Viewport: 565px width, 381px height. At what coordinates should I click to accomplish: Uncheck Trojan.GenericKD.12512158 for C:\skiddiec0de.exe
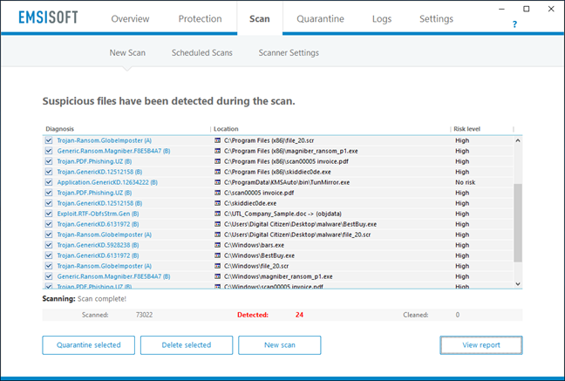pyautogui.click(x=49, y=203)
